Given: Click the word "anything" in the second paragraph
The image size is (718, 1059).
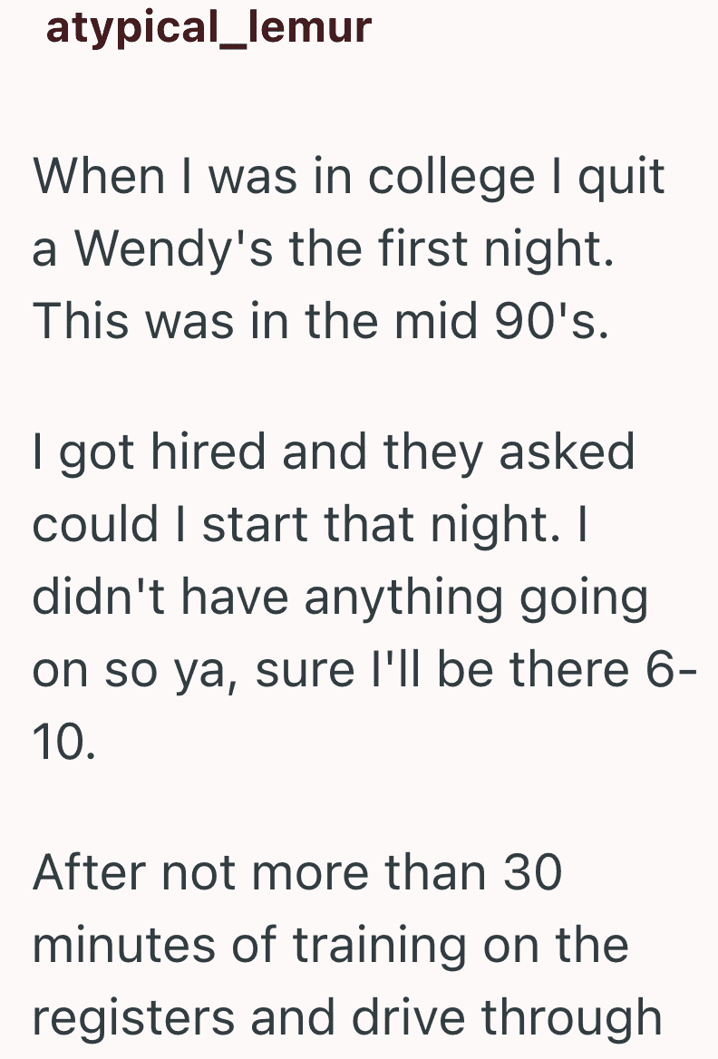Looking at the screenshot, I should pos(403,598).
